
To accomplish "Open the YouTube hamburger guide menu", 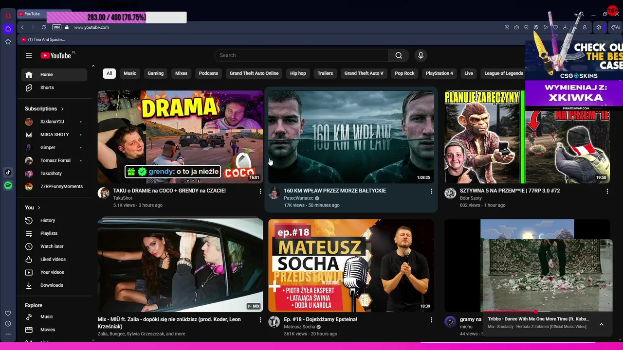I will click(29, 55).
